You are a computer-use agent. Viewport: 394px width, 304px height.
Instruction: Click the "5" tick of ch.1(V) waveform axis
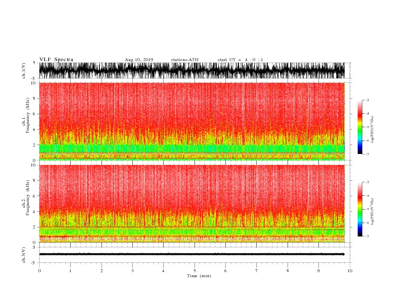coord(34,63)
